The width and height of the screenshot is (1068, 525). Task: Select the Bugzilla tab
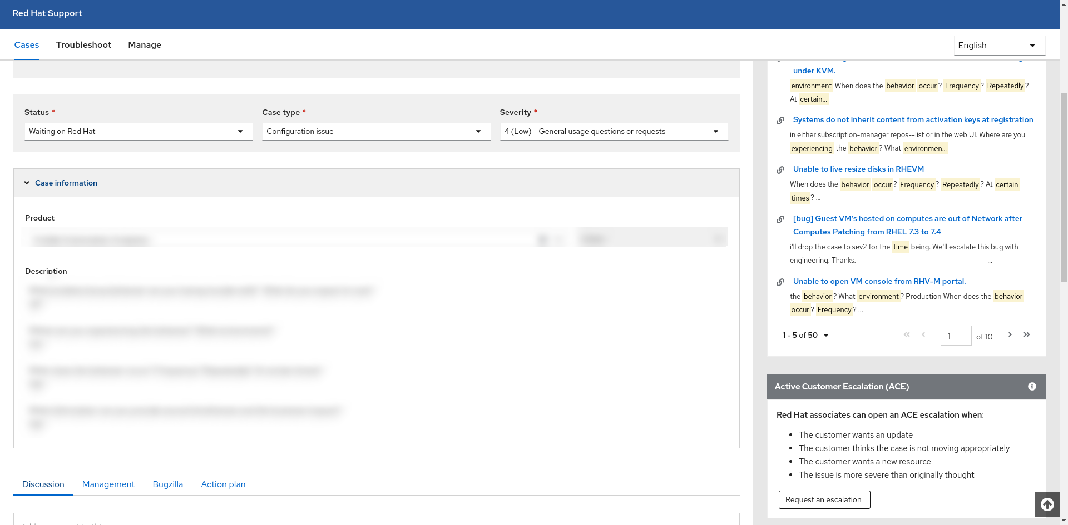pyautogui.click(x=168, y=484)
